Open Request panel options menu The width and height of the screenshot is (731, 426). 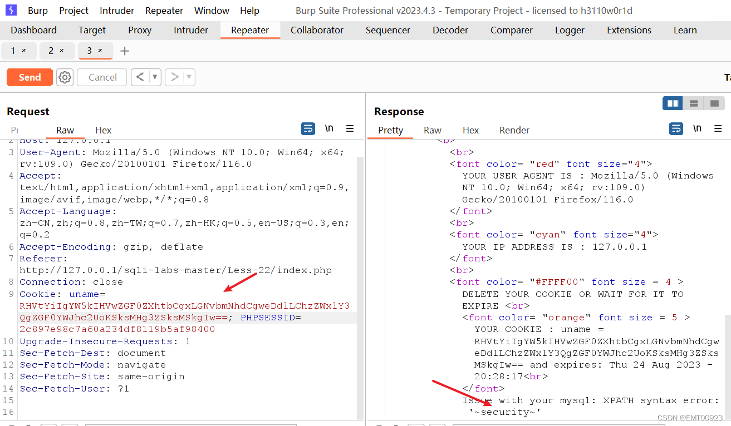point(350,129)
